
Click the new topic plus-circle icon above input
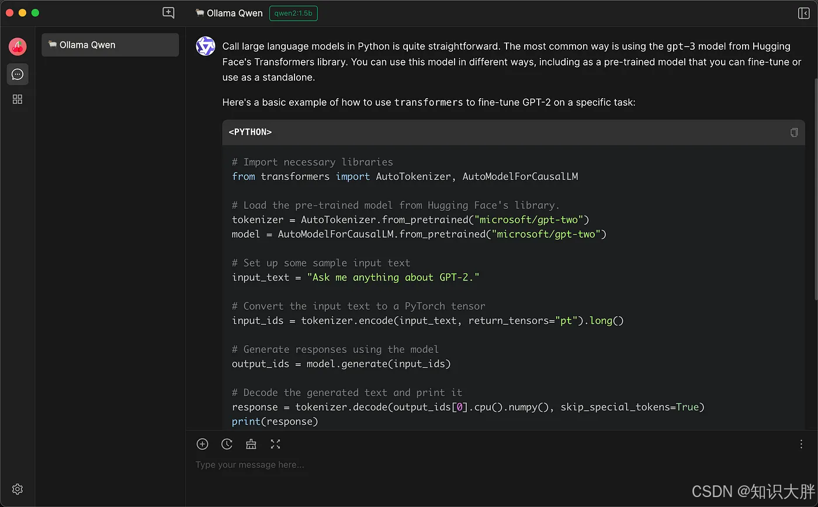[202, 444]
